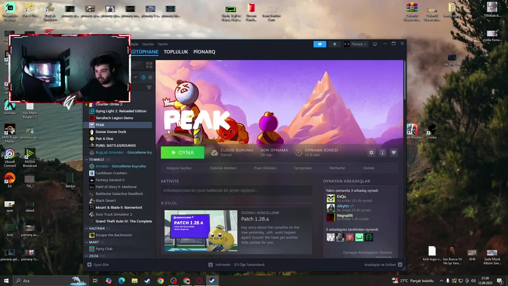Open the Puan Dükkânı link
The width and height of the screenshot is (508, 286).
coord(265,168)
